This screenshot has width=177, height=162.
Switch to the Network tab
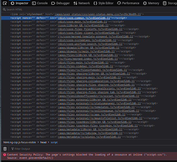pyautogui.click(x=82, y=3)
